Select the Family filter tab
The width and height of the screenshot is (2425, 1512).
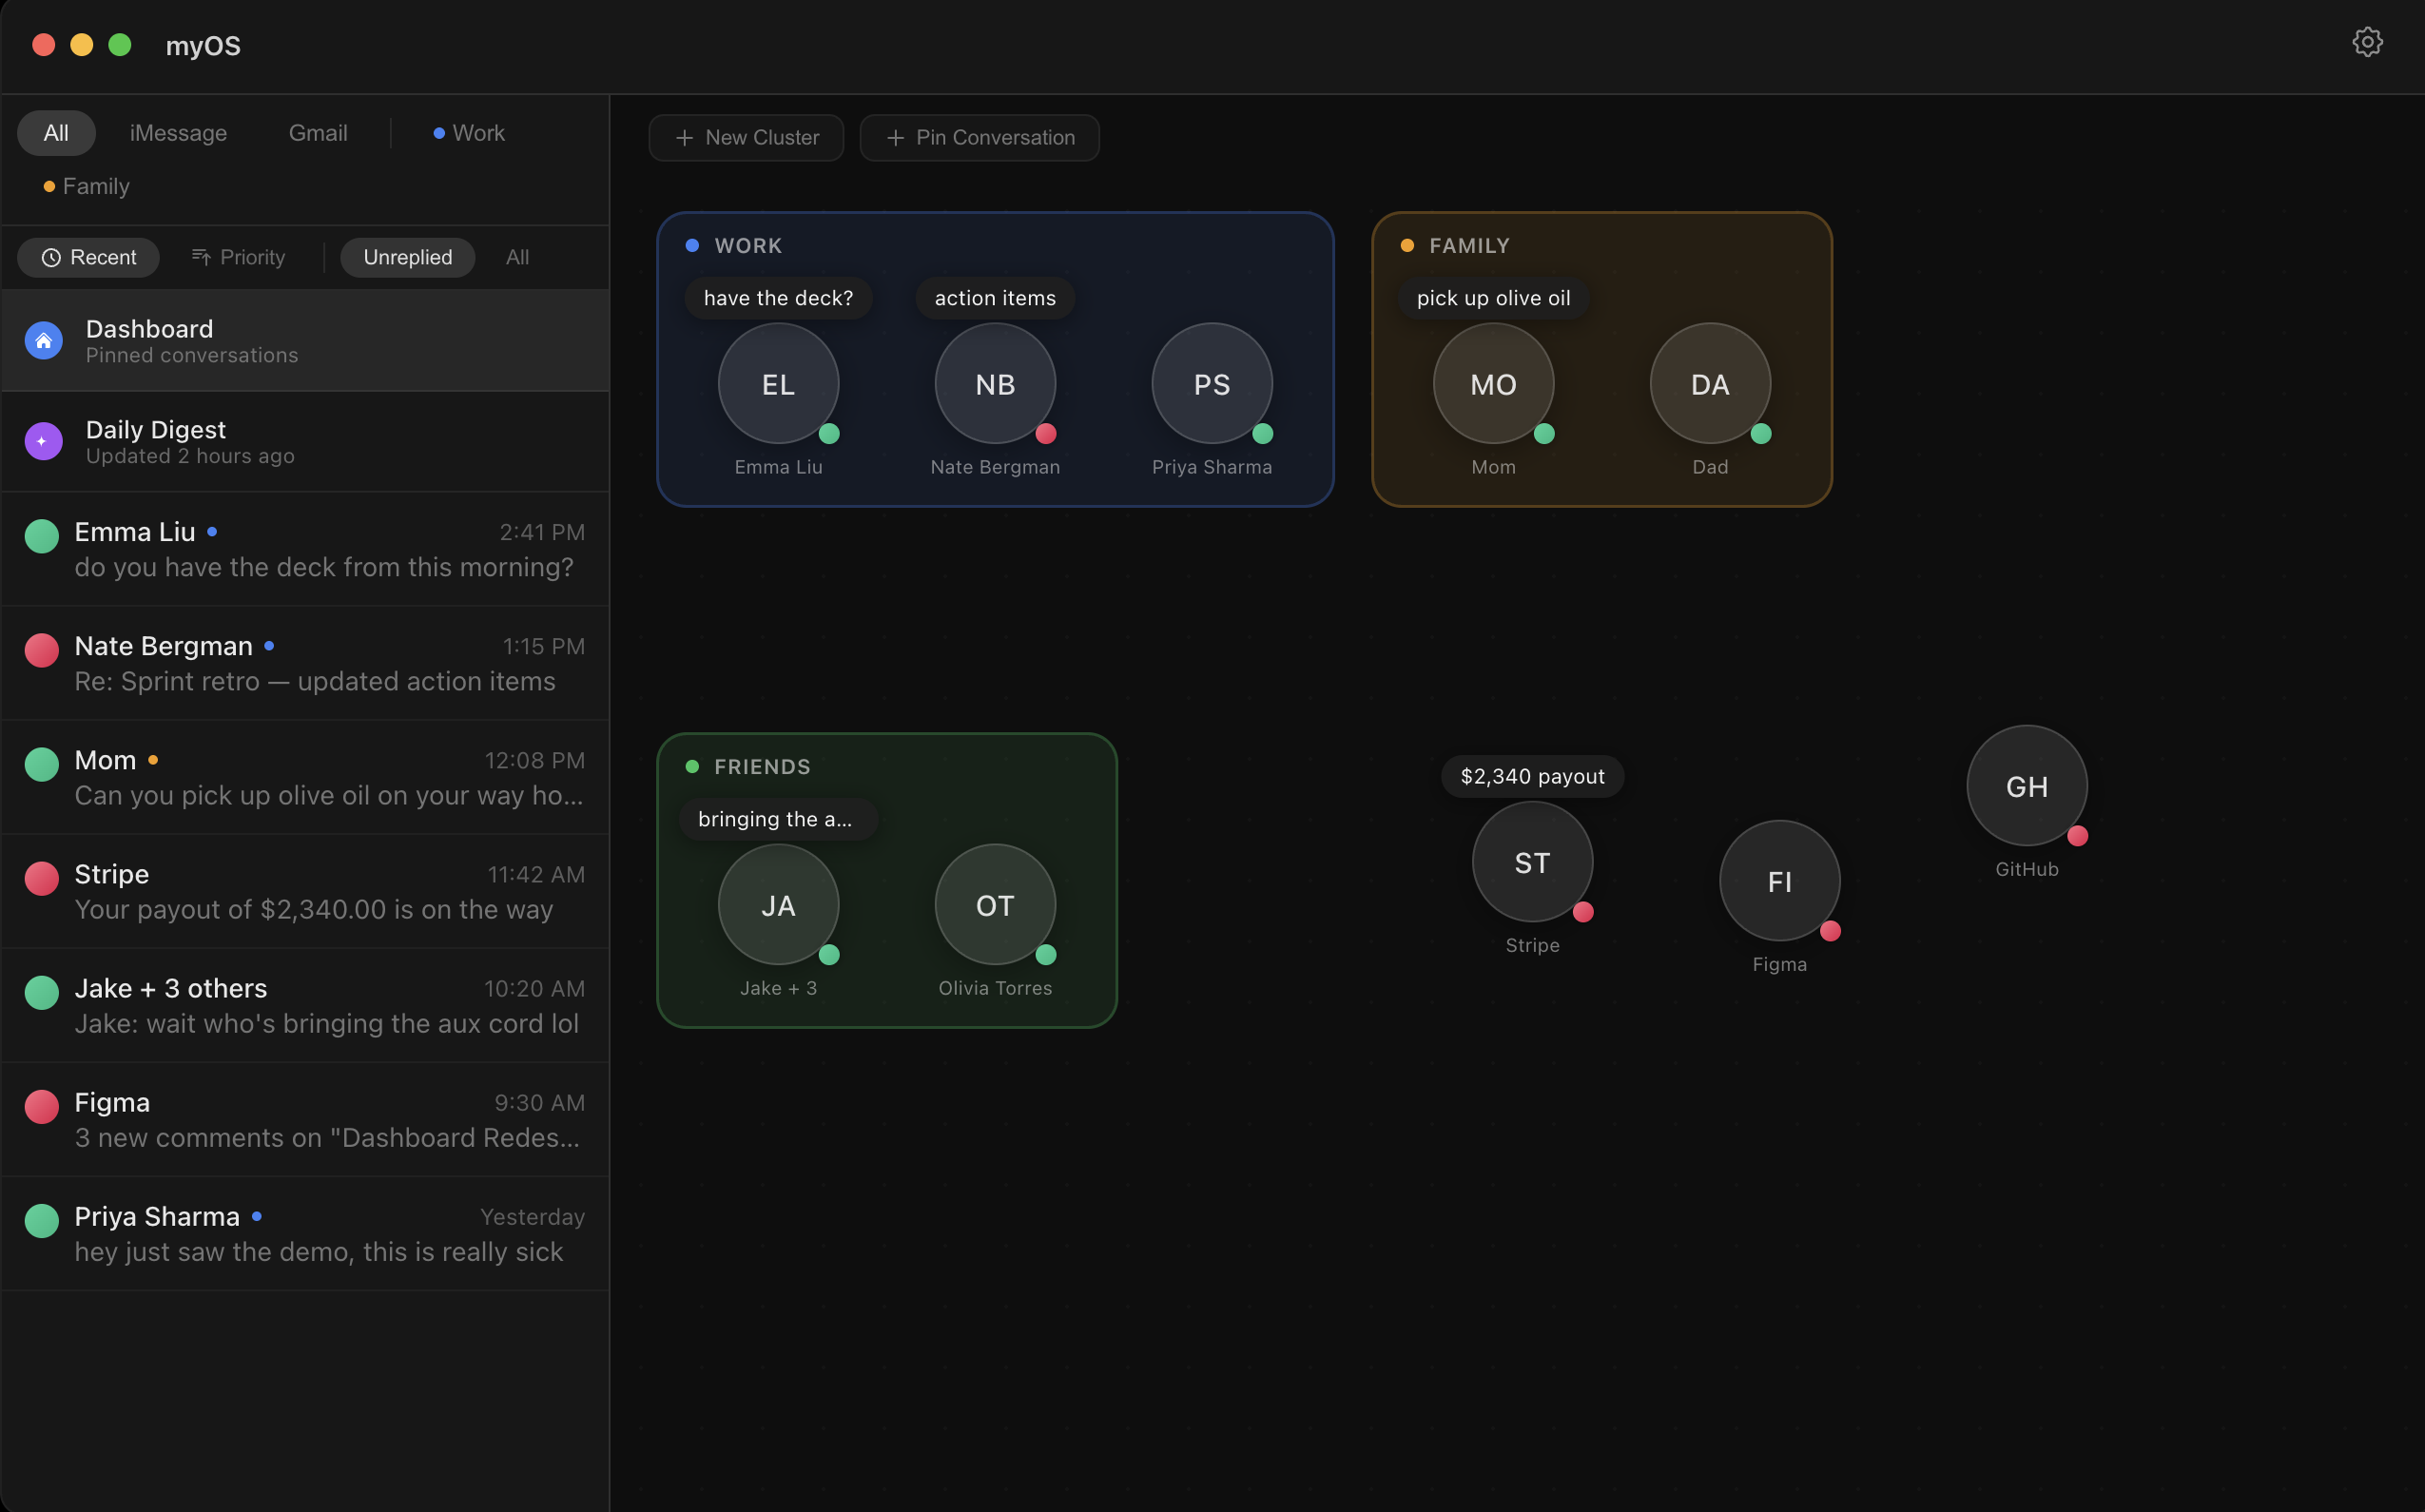(95, 186)
